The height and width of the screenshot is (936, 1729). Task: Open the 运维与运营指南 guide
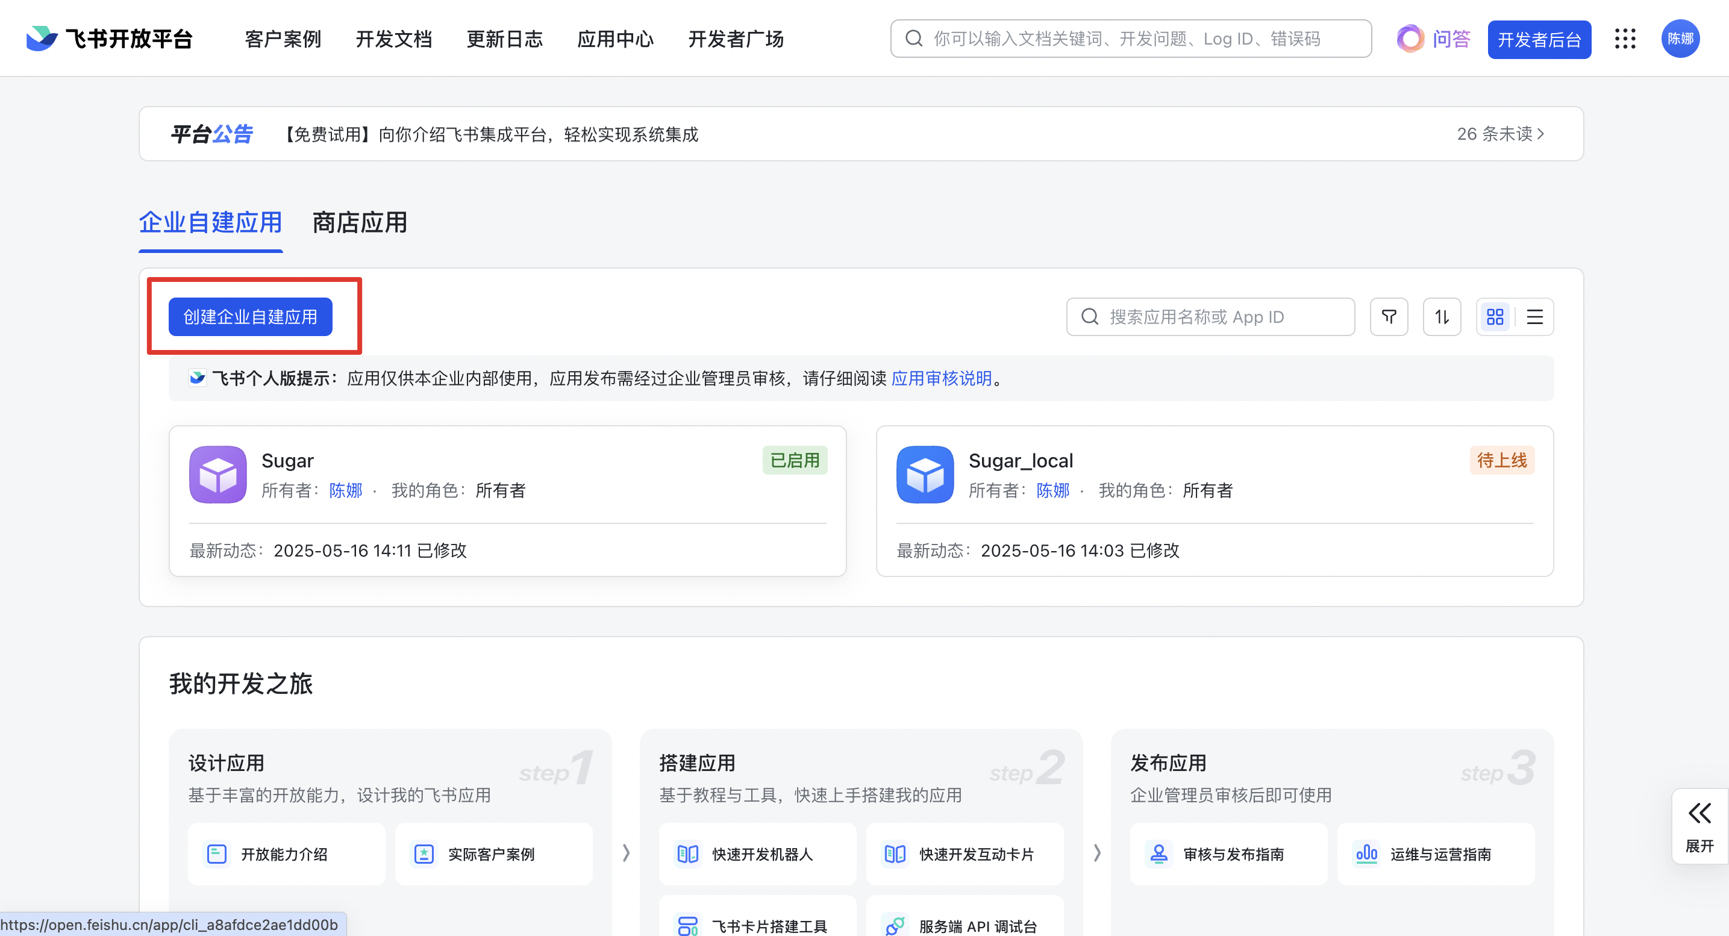[x=1436, y=853]
